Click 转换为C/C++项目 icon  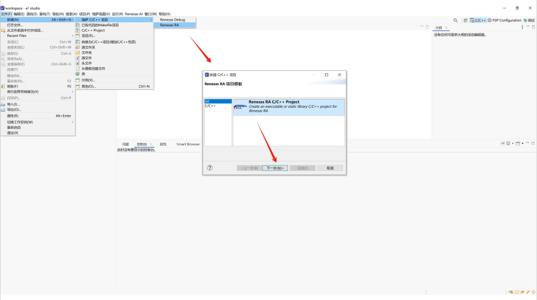[x=78, y=42]
